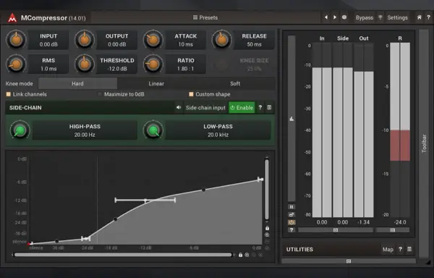Toggle Custom shape checkbox

(x=191, y=94)
